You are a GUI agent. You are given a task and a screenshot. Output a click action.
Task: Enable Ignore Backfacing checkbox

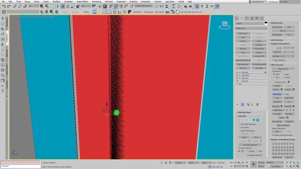pos(240,131)
